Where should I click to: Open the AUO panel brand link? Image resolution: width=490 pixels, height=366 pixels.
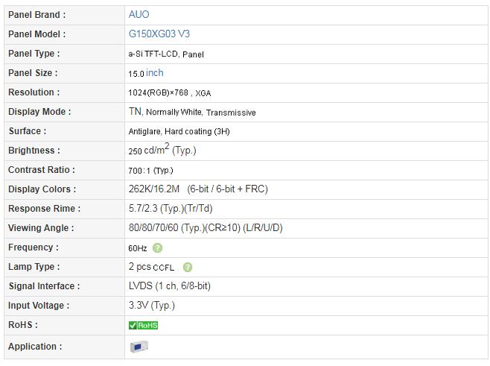point(139,14)
